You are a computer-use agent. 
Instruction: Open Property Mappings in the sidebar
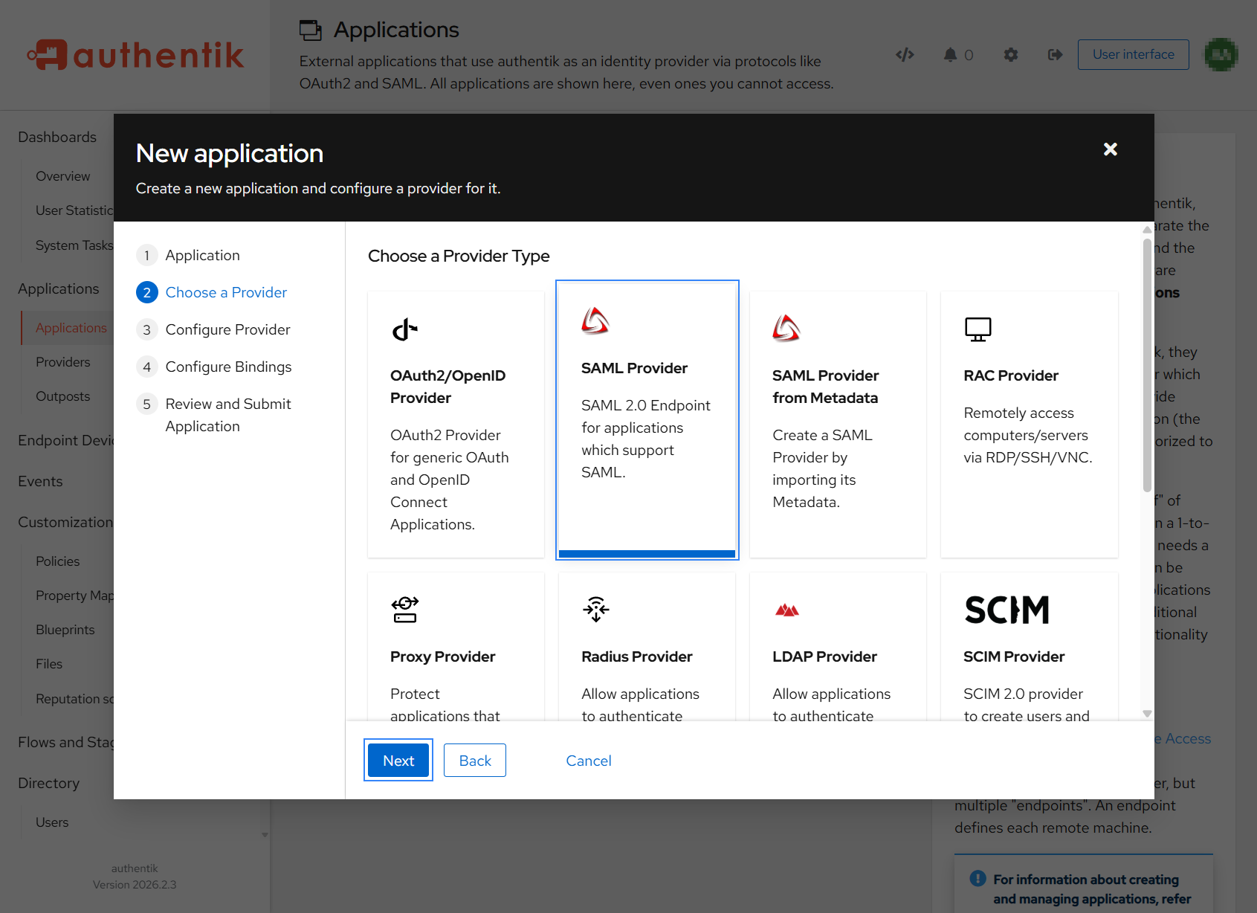(74, 596)
